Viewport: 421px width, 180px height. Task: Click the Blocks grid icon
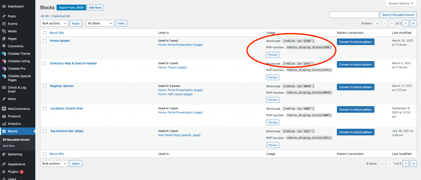(x=4, y=131)
